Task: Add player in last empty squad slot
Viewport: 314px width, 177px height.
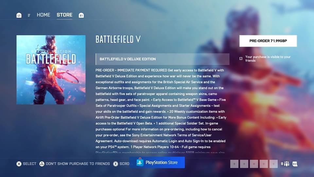Action: tap(273, 164)
